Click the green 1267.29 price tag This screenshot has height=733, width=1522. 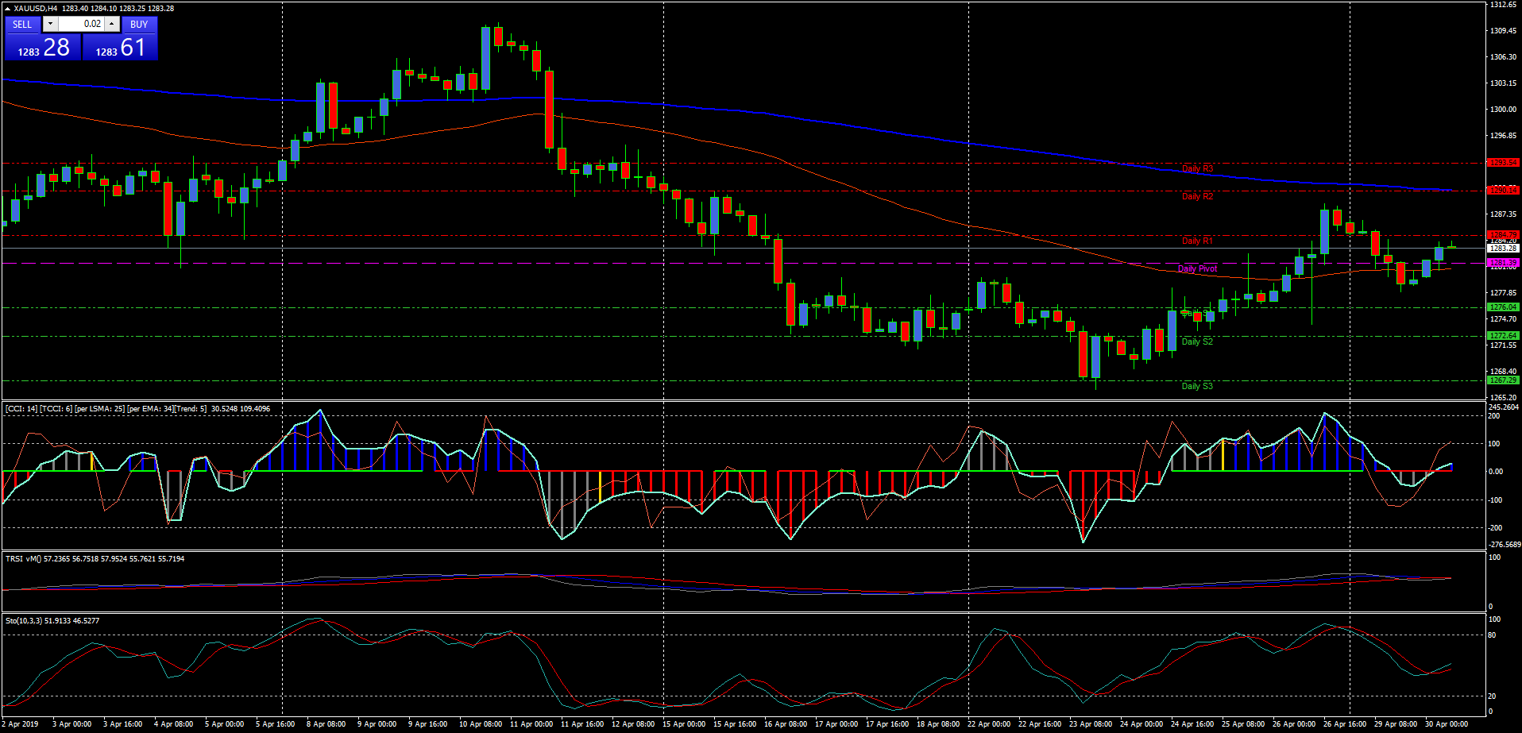(1502, 380)
